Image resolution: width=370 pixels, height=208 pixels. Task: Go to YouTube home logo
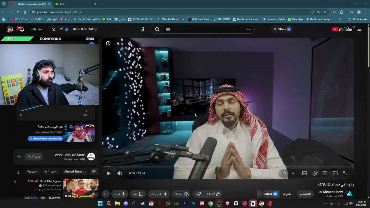coord(342,29)
